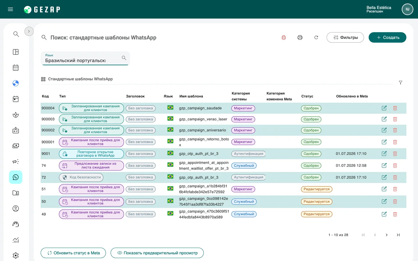Viewport: 418px width, 261px height.
Task: Edit template gzp_campaign_saudade
Action: (384, 108)
